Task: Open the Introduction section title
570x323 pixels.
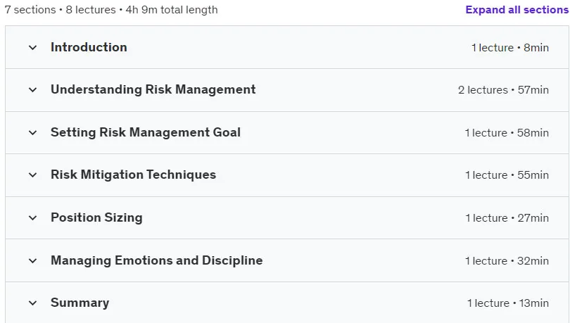Action: pyautogui.click(x=89, y=47)
